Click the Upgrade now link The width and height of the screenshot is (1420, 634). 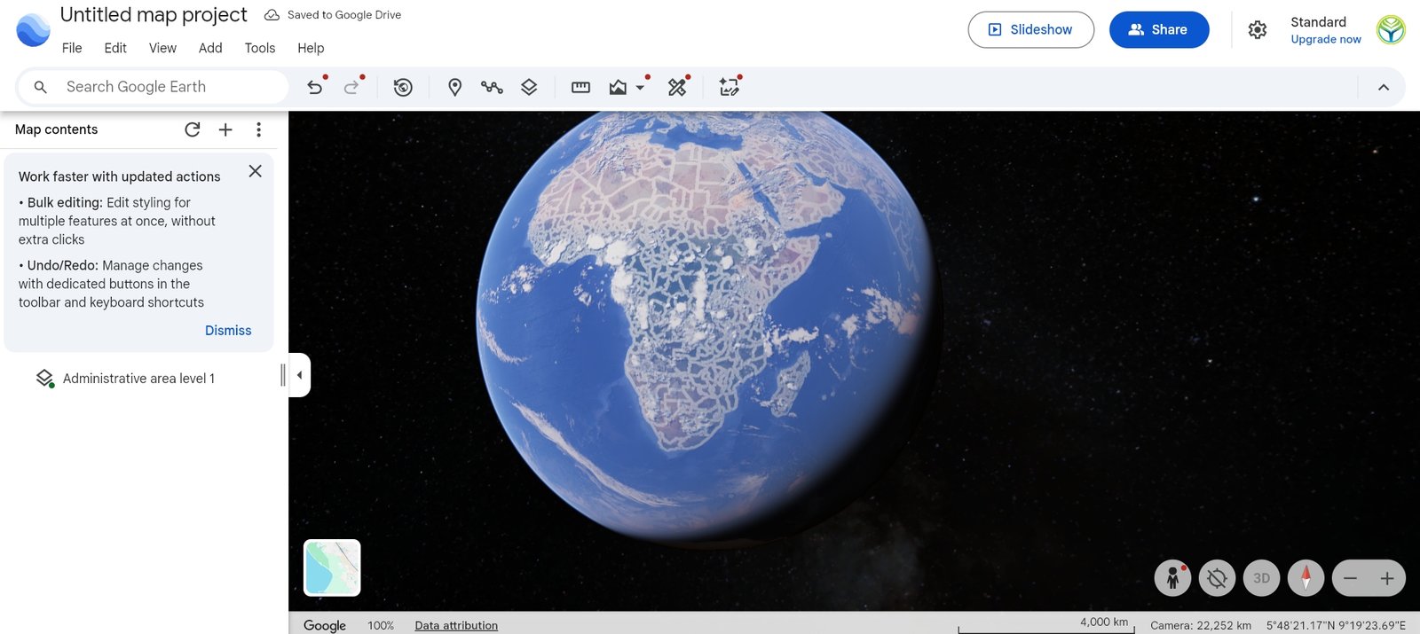[x=1326, y=39]
